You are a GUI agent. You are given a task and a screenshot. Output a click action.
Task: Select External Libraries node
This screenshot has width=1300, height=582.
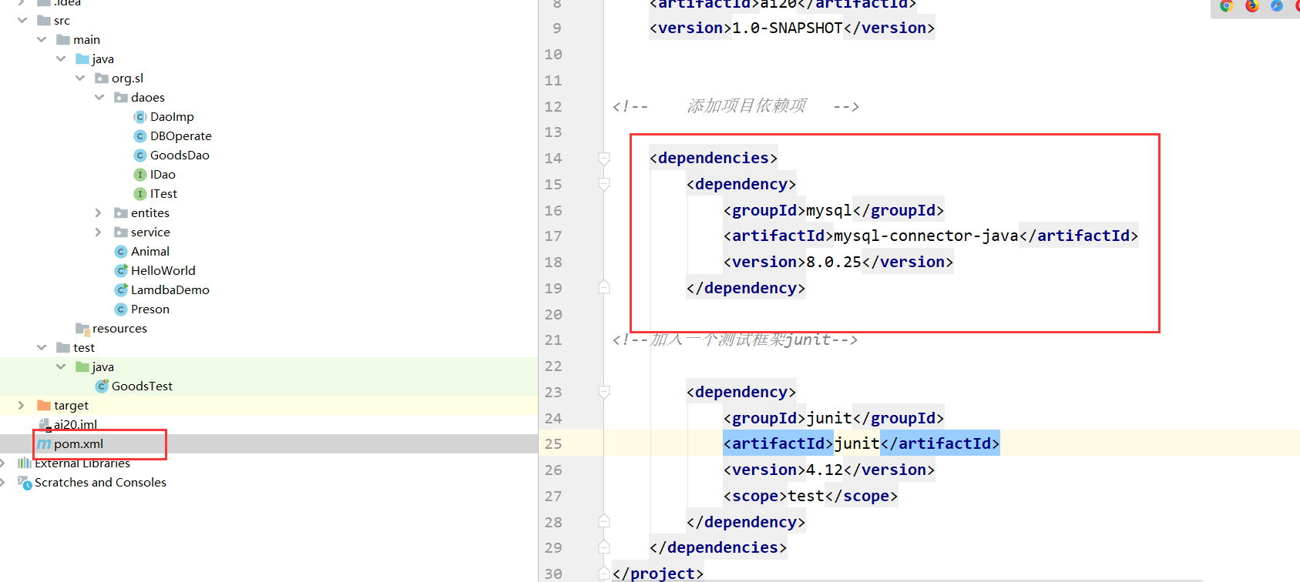click(x=82, y=463)
